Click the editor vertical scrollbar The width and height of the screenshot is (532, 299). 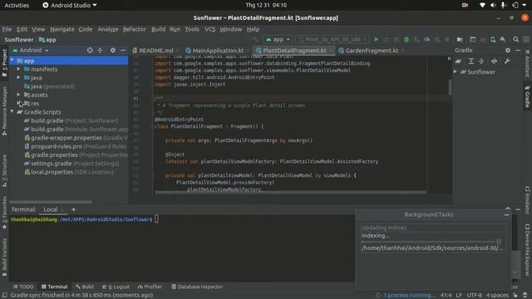(x=451, y=87)
